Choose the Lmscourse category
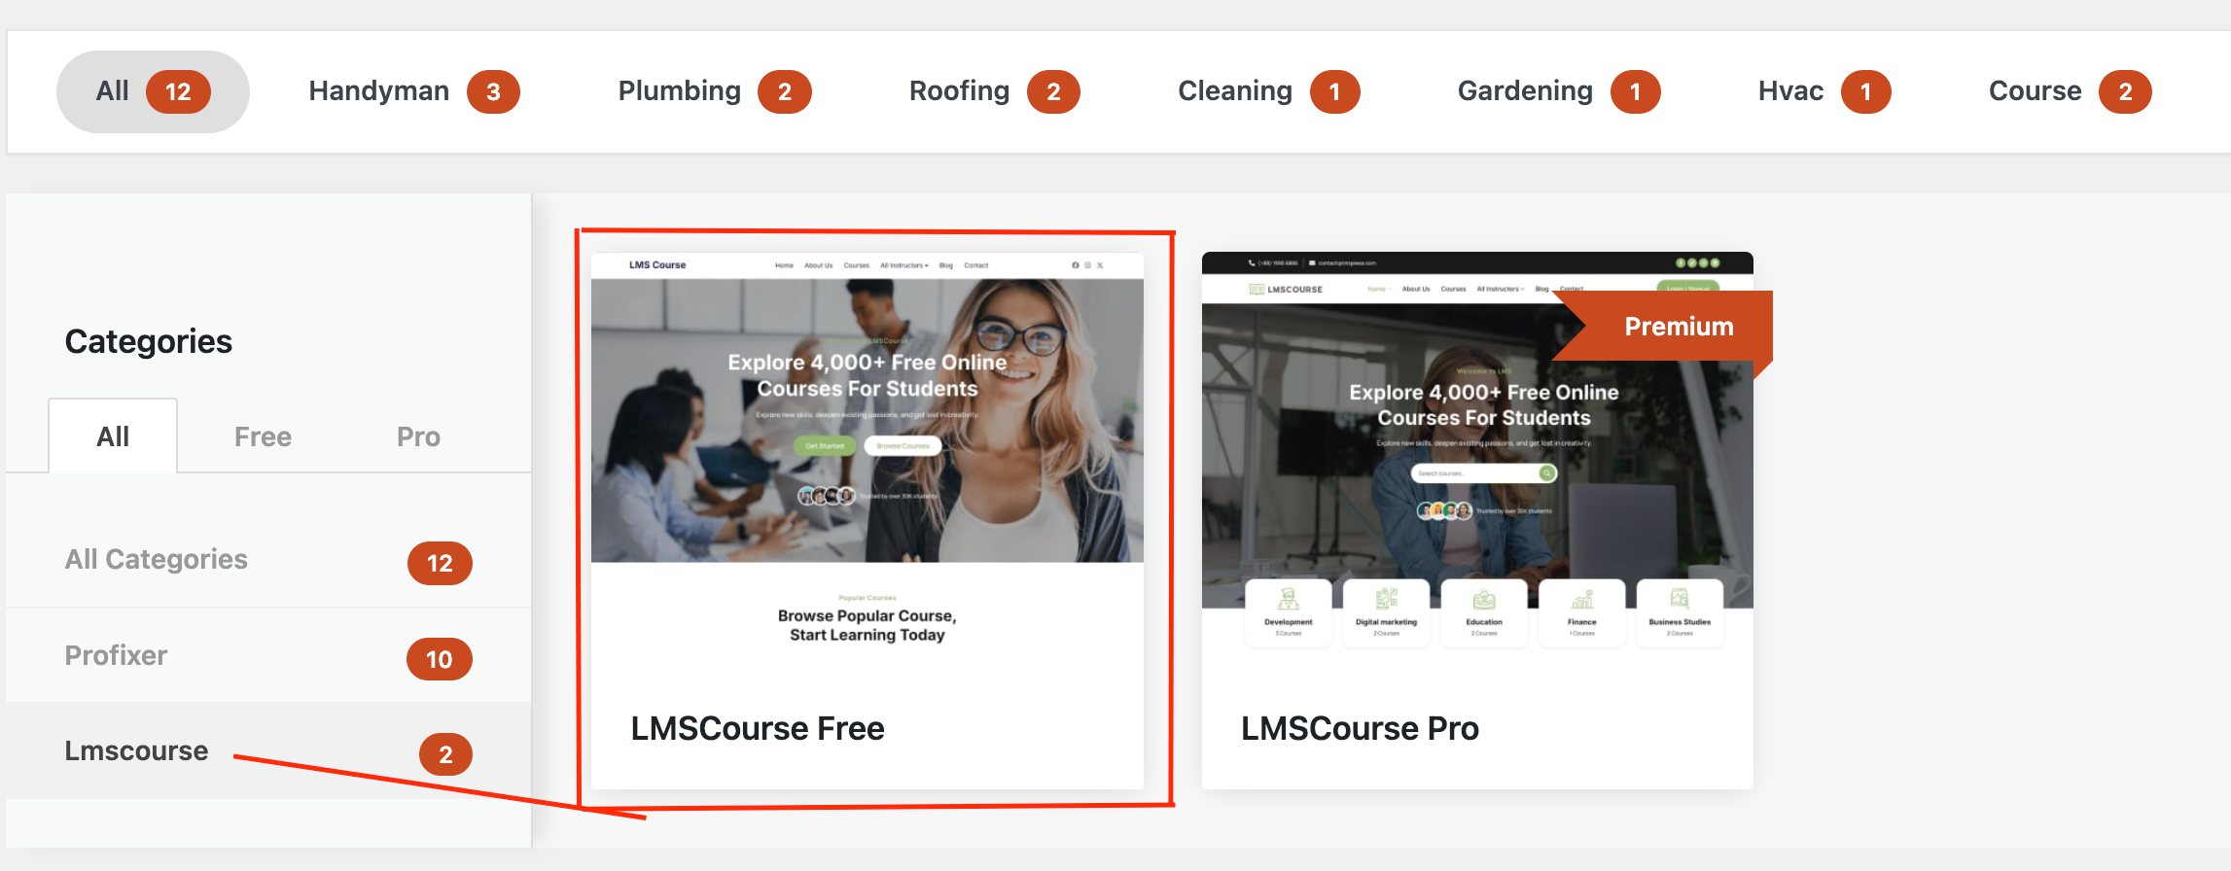This screenshot has width=2231, height=871. point(268,751)
